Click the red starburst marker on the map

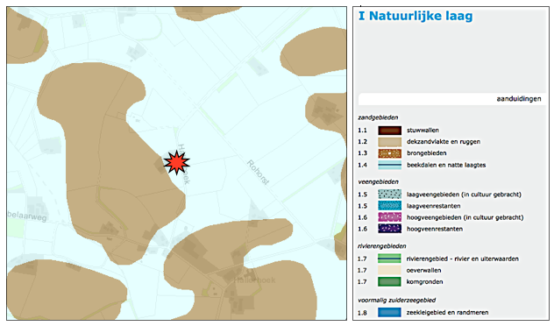coord(177,162)
